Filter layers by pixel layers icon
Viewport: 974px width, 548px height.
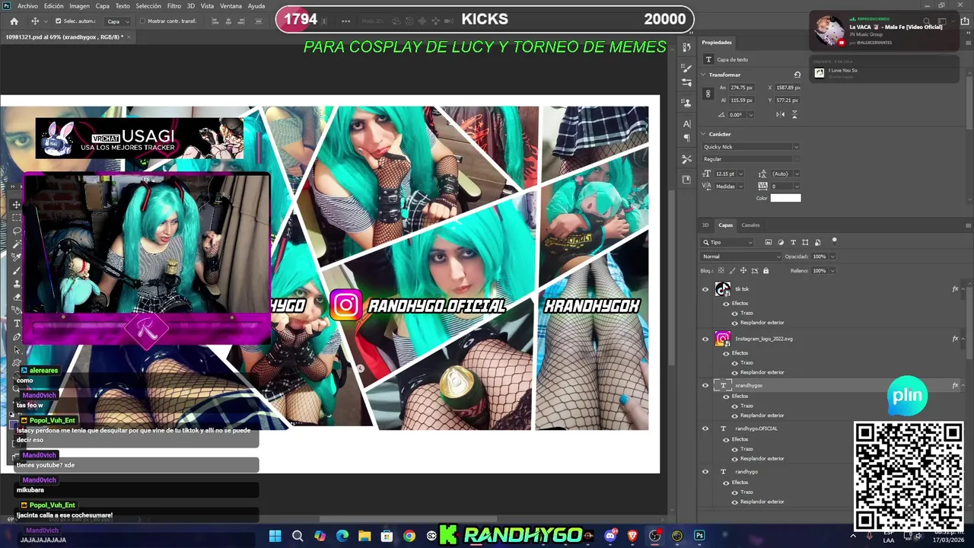click(x=769, y=242)
